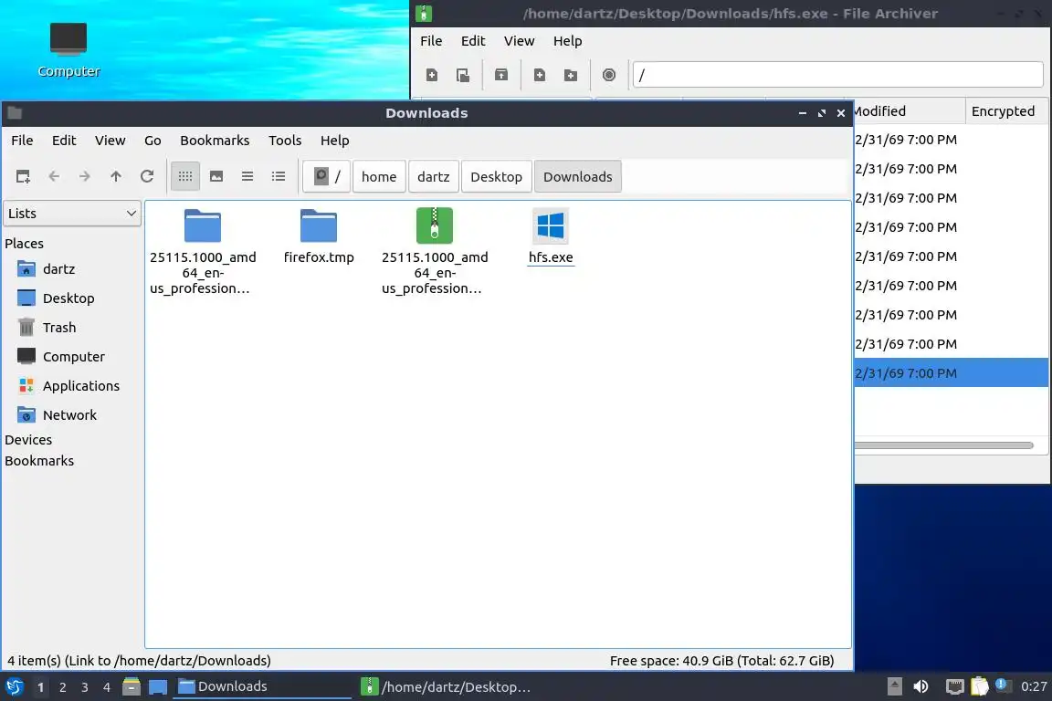
Task: Click File Archiver location path field
Action: (838, 75)
